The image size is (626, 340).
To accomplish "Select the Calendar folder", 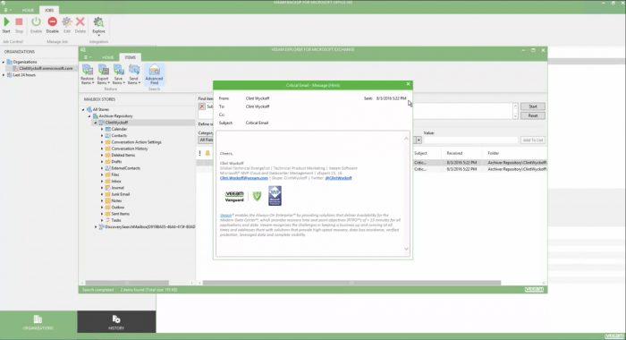I will [119, 129].
